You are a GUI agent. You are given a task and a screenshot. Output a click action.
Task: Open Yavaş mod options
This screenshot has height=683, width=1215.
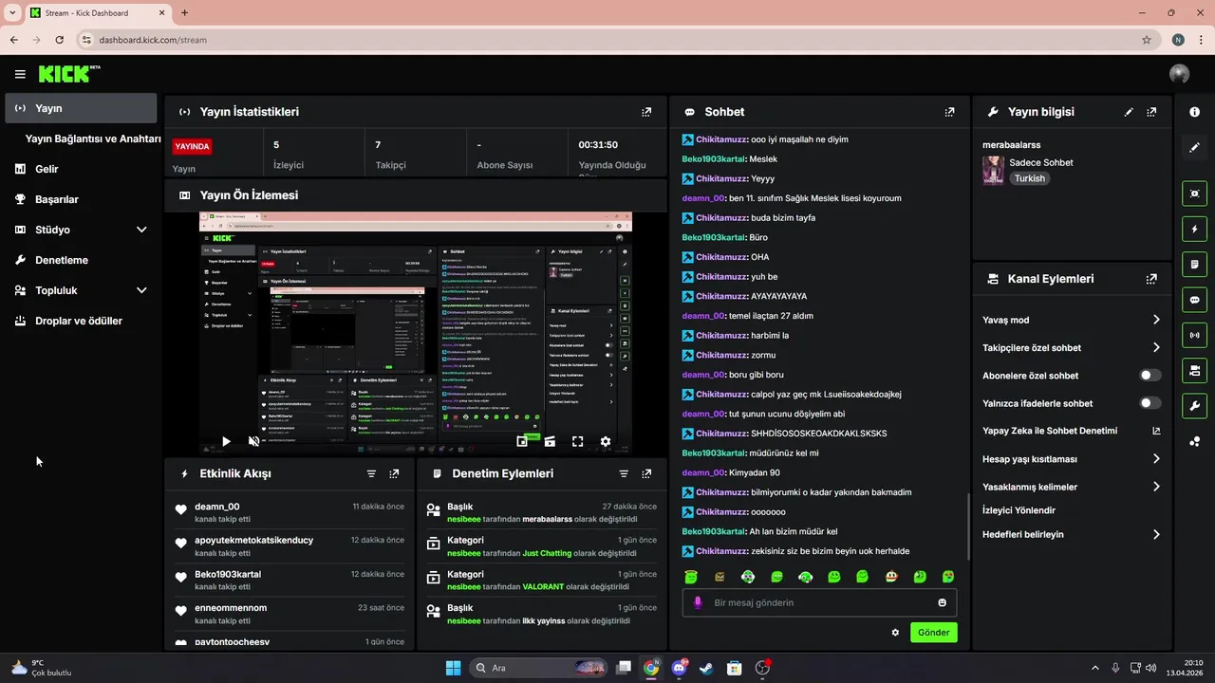(x=1071, y=320)
